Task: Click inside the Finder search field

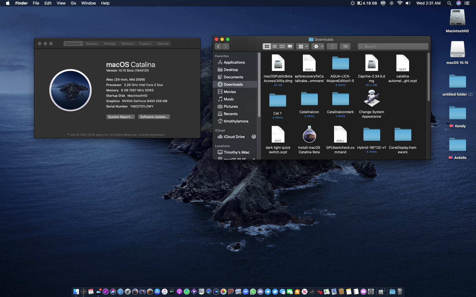Action: coord(393,46)
